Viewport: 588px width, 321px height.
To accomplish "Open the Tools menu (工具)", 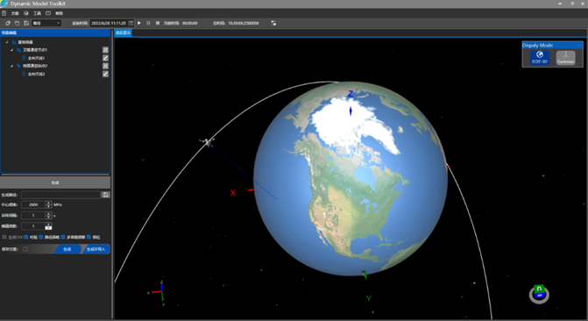I will [37, 13].
